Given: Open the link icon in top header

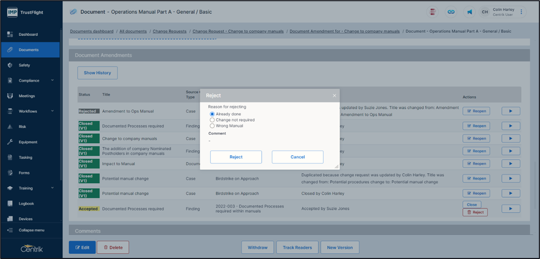Looking at the screenshot, I should pos(451,12).
